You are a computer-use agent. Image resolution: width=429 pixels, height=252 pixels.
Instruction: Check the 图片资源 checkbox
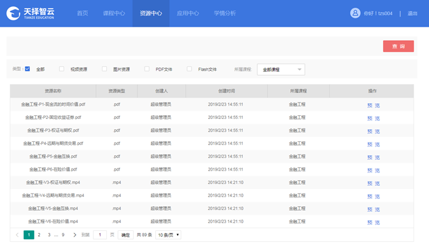tap(104, 69)
